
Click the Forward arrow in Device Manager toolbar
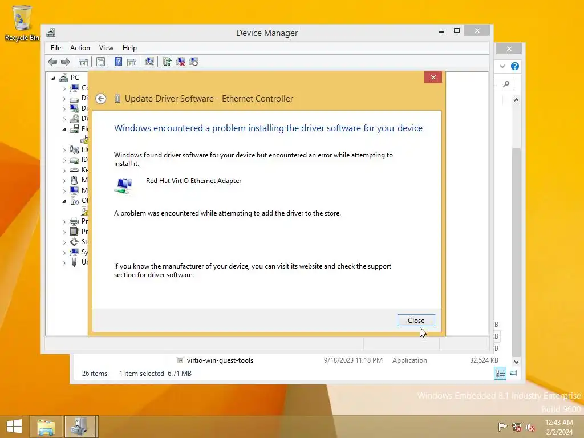click(x=66, y=62)
